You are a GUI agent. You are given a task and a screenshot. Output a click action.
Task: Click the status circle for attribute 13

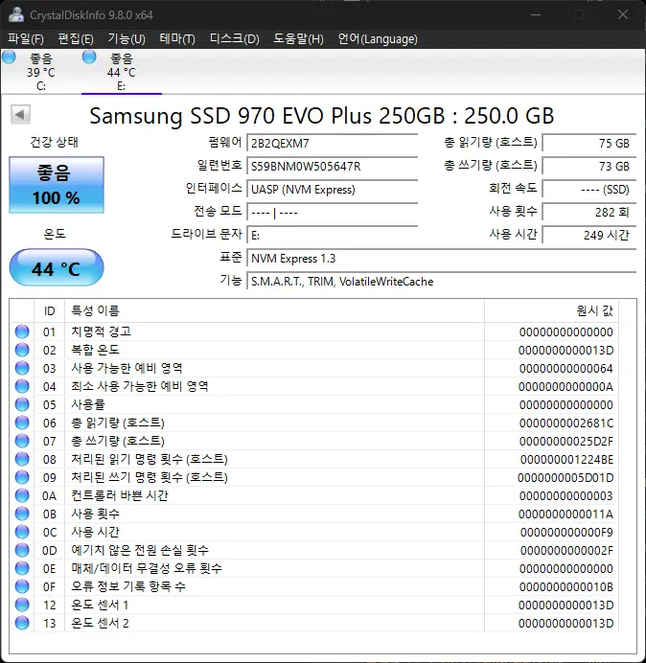coord(22,624)
